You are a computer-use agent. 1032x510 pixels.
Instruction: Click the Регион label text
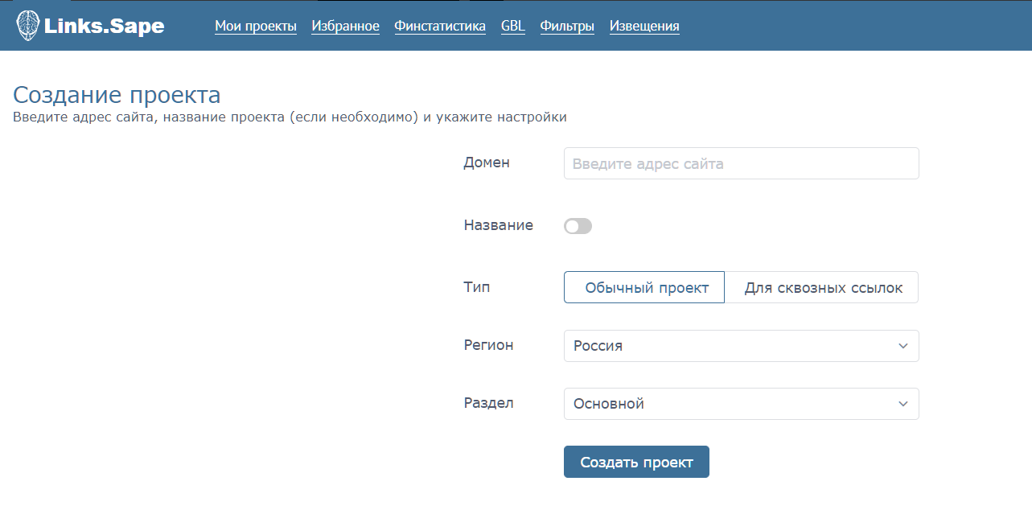(x=488, y=345)
